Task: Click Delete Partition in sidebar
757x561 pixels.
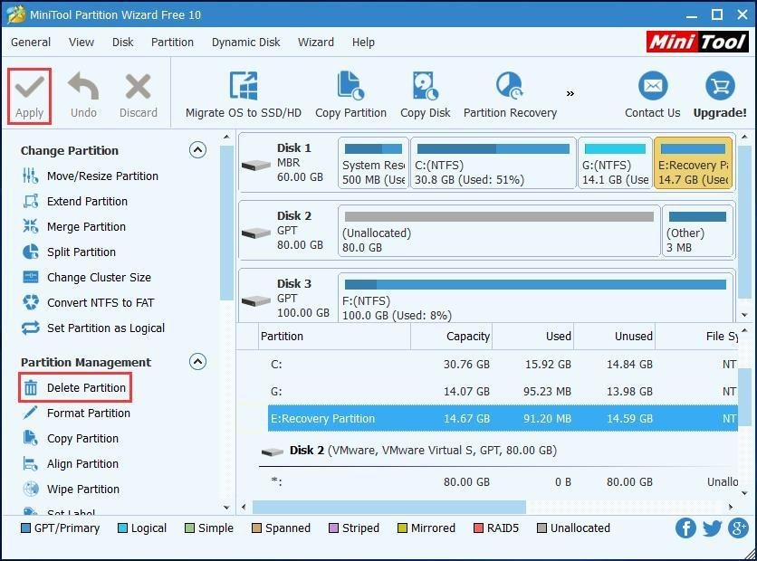Action: (75, 387)
